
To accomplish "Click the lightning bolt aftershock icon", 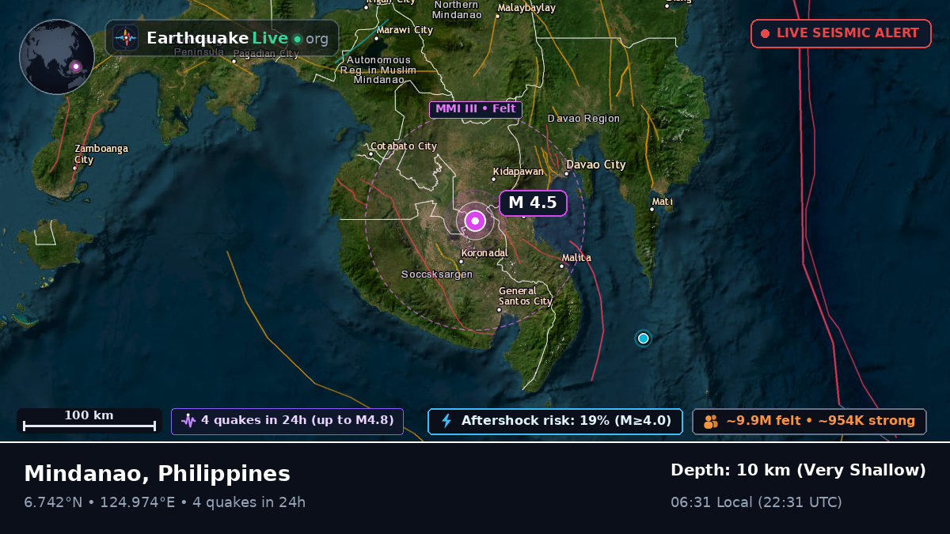I will [x=446, y=421].
